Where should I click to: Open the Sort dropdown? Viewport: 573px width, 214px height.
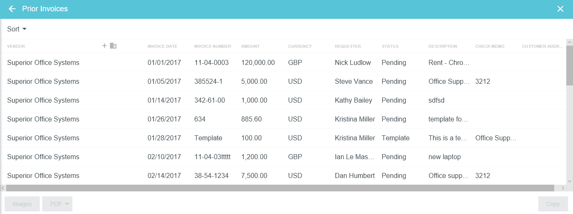[17, 29]
